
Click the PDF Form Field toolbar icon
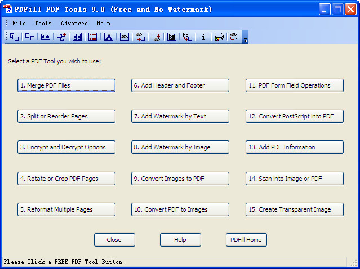[172, 37]
